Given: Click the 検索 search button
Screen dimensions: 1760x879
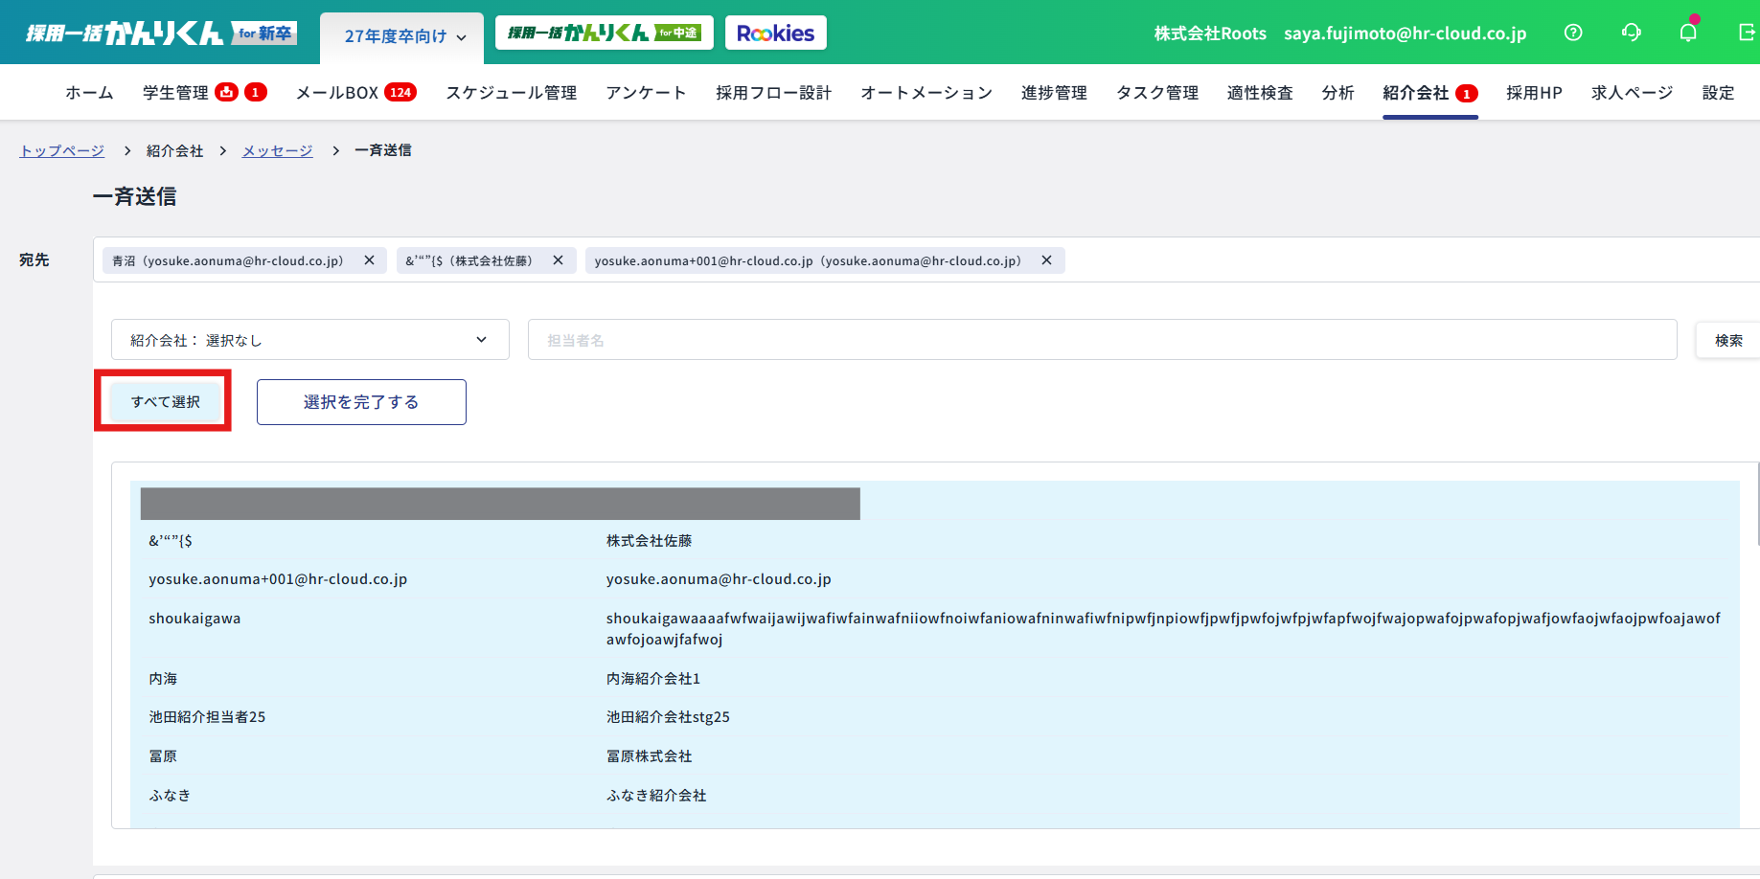Looking at the screenshot, I should (x=1727, y=340).
